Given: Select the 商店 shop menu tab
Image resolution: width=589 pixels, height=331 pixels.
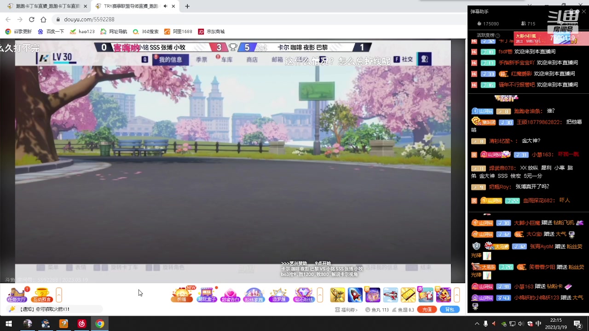Looking at the screenshot, I should click(x=252, y=60).
